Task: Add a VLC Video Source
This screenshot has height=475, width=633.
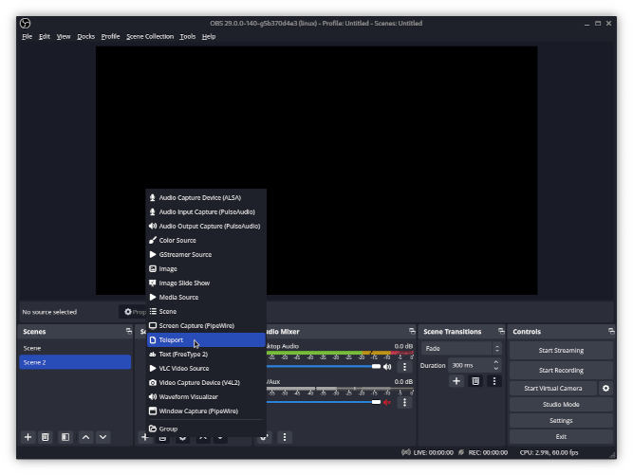Action: coord(206,368)
